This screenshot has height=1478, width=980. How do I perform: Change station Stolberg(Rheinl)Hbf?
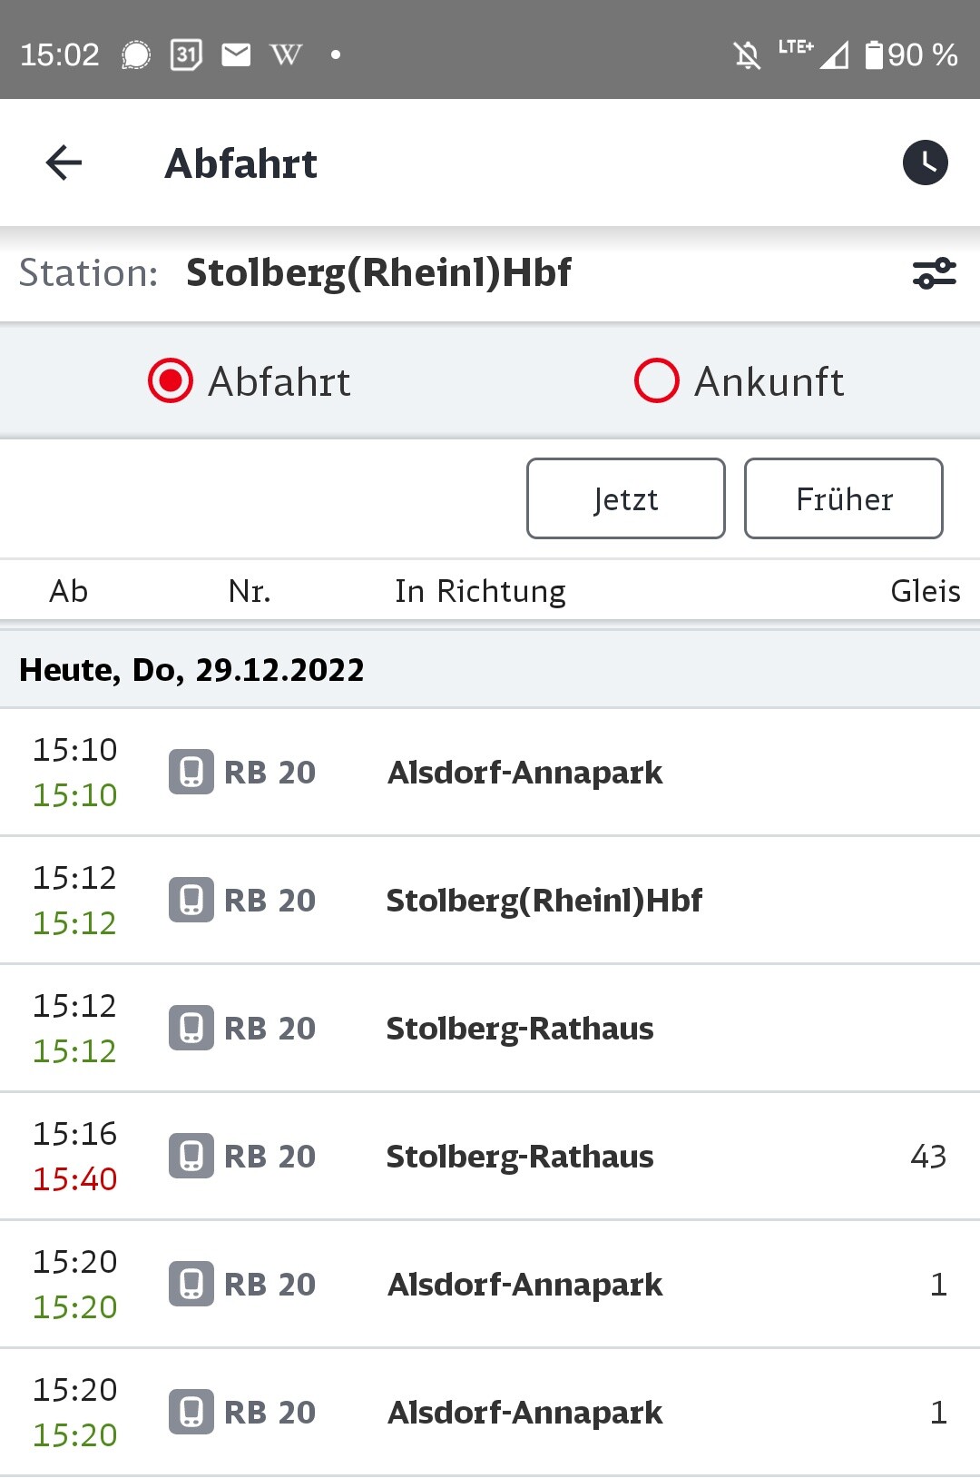point(378,272)
